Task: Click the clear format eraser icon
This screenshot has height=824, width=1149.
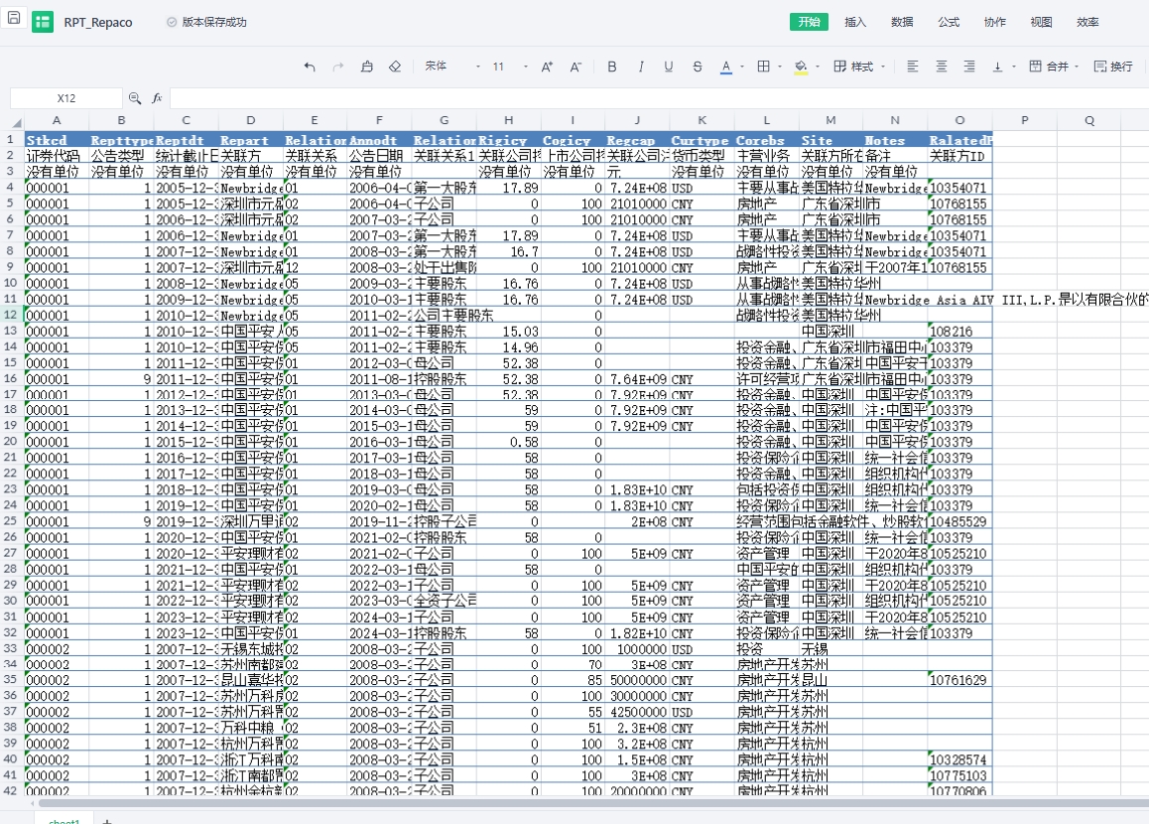Action: tap(395, 67)
